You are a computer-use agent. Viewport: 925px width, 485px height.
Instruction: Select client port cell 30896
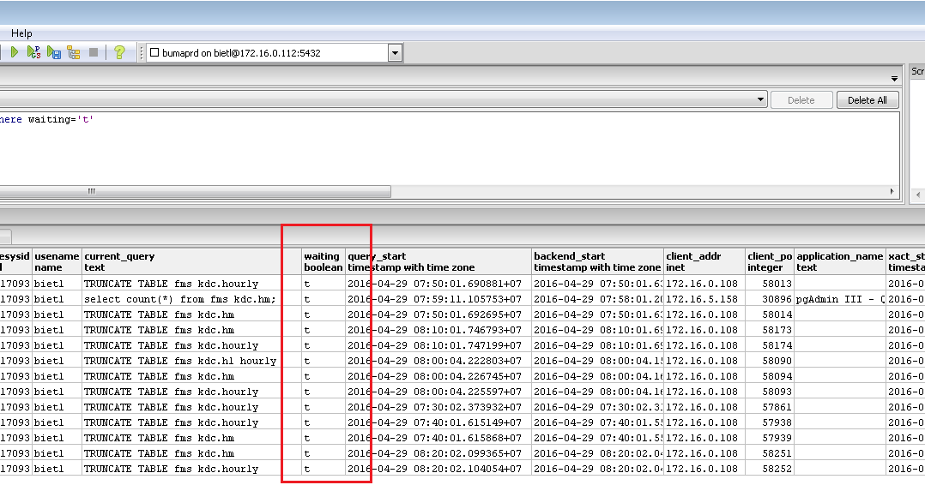click(x=770, y=299)
